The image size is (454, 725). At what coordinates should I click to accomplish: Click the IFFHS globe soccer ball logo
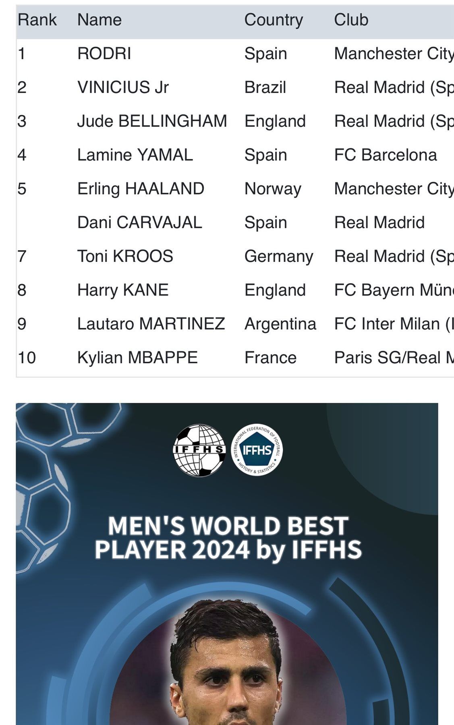point(199,450)
